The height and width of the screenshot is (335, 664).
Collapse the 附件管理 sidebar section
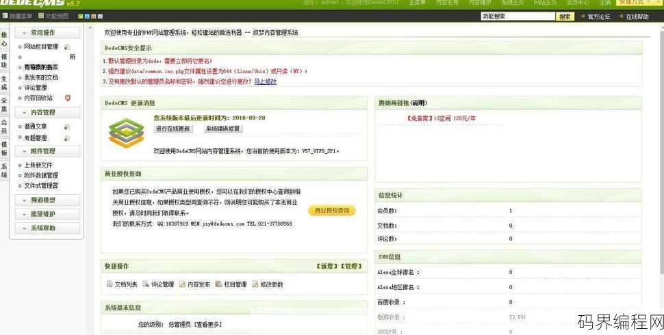click(x=47, y=151)
